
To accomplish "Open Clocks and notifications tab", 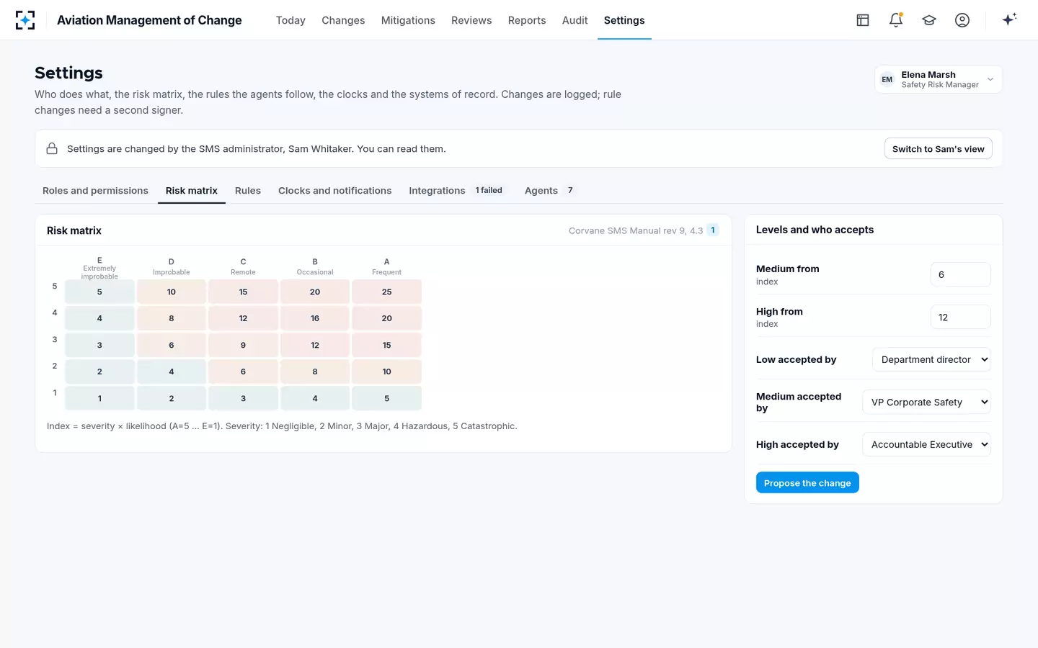I will pyautogui.click(x=335, y=191).
